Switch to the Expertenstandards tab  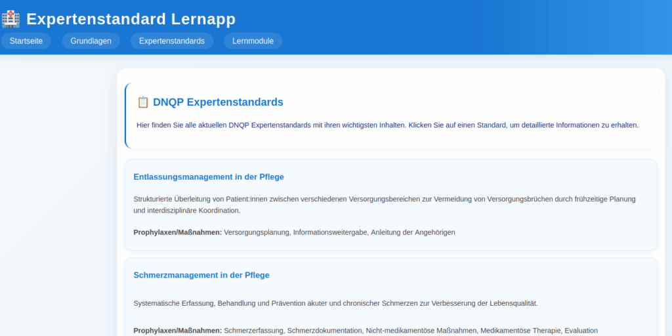tap(172, 41)
